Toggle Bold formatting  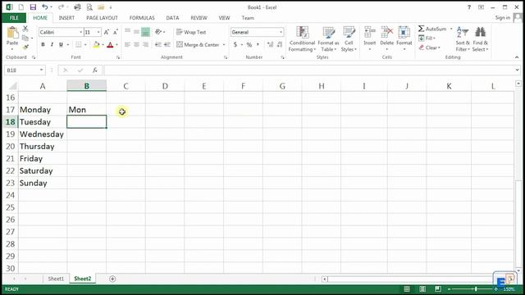(x=43, y=44)
